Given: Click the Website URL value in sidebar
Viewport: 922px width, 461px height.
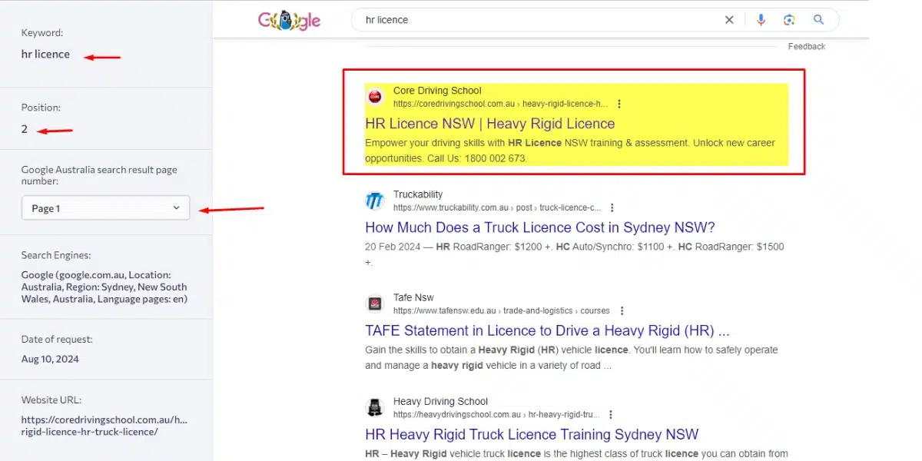Looking at the screenshot, I should point(104,426).
